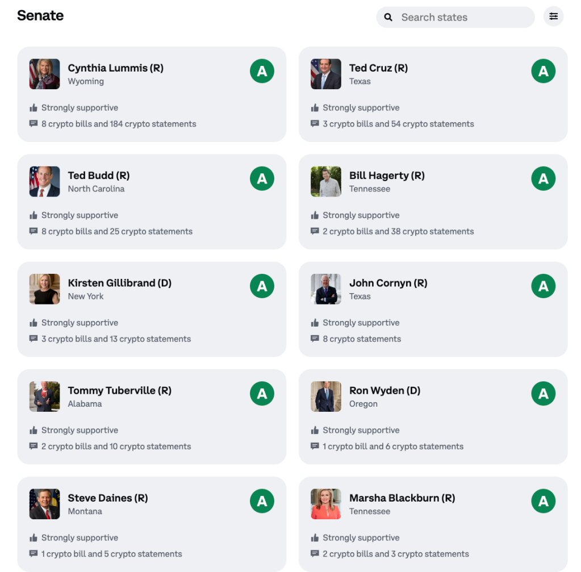581x572 pixels.
Task: Click Cynthia Lummis's A grade badge
Action: (262, 71)
